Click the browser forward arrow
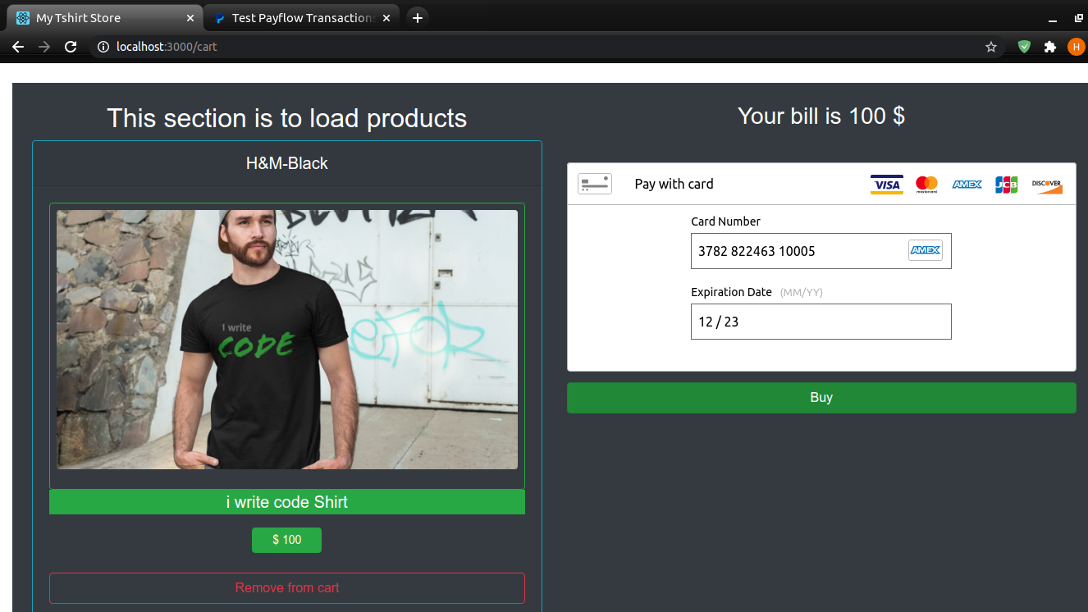The width and height of the screenshot is (1088, 612). pos(44,47)
